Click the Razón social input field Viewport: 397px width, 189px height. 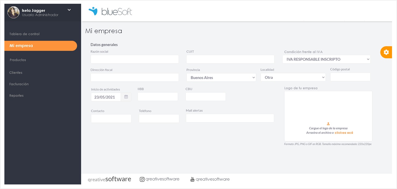(135, 59)
